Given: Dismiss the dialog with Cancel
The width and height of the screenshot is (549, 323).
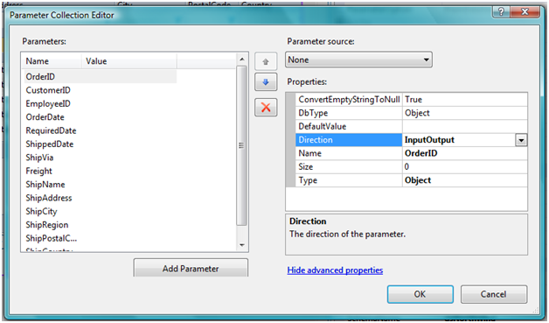Looking at the screenshot, I should coord(494,294).
